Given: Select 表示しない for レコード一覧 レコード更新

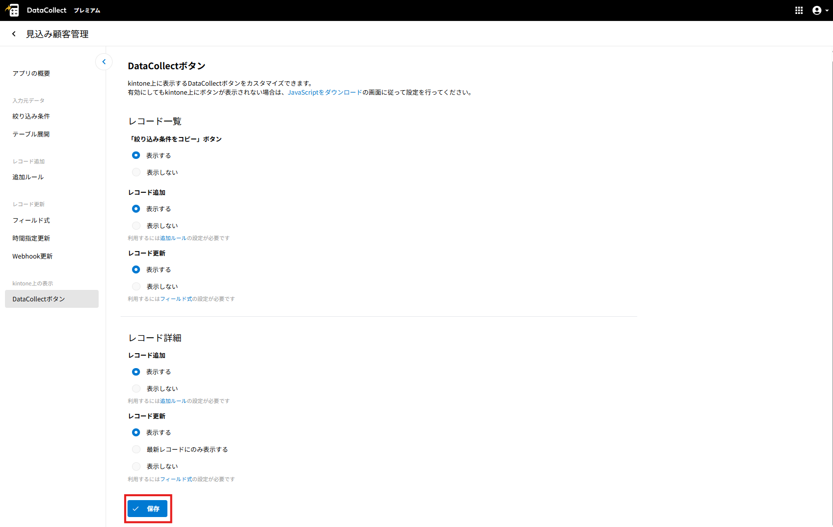Looking at the screenshot, I should (136, 286).
